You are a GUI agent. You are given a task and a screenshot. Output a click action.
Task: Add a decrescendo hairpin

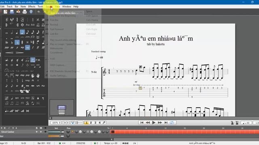(x=20, y=53)
